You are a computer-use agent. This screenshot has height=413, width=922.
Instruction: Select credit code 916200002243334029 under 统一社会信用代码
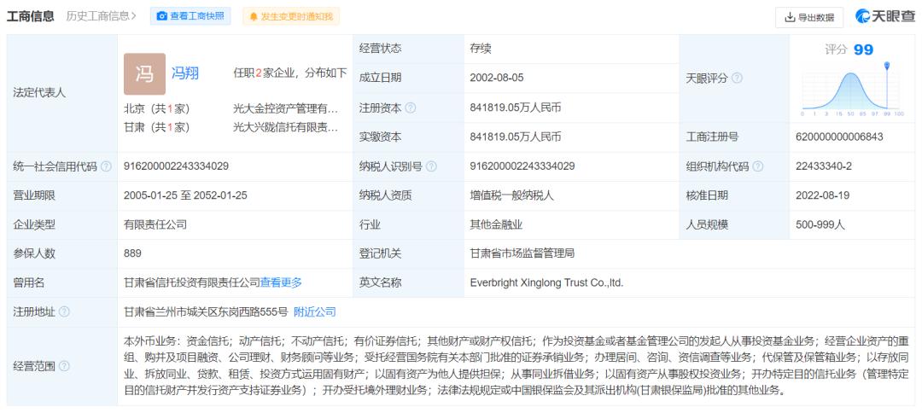point(176,166)
